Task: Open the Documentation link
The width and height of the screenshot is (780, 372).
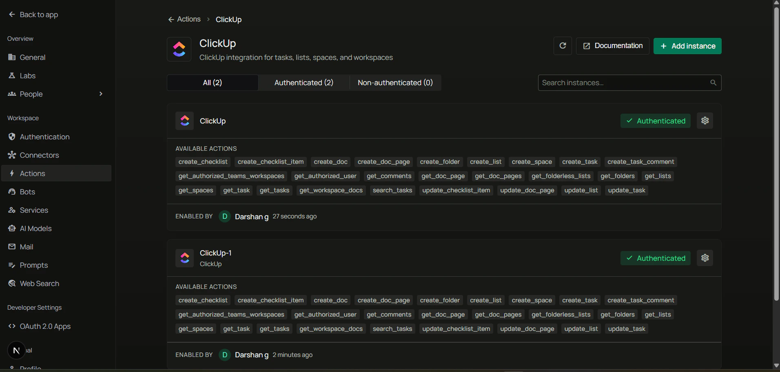Action: click(612, 46)
